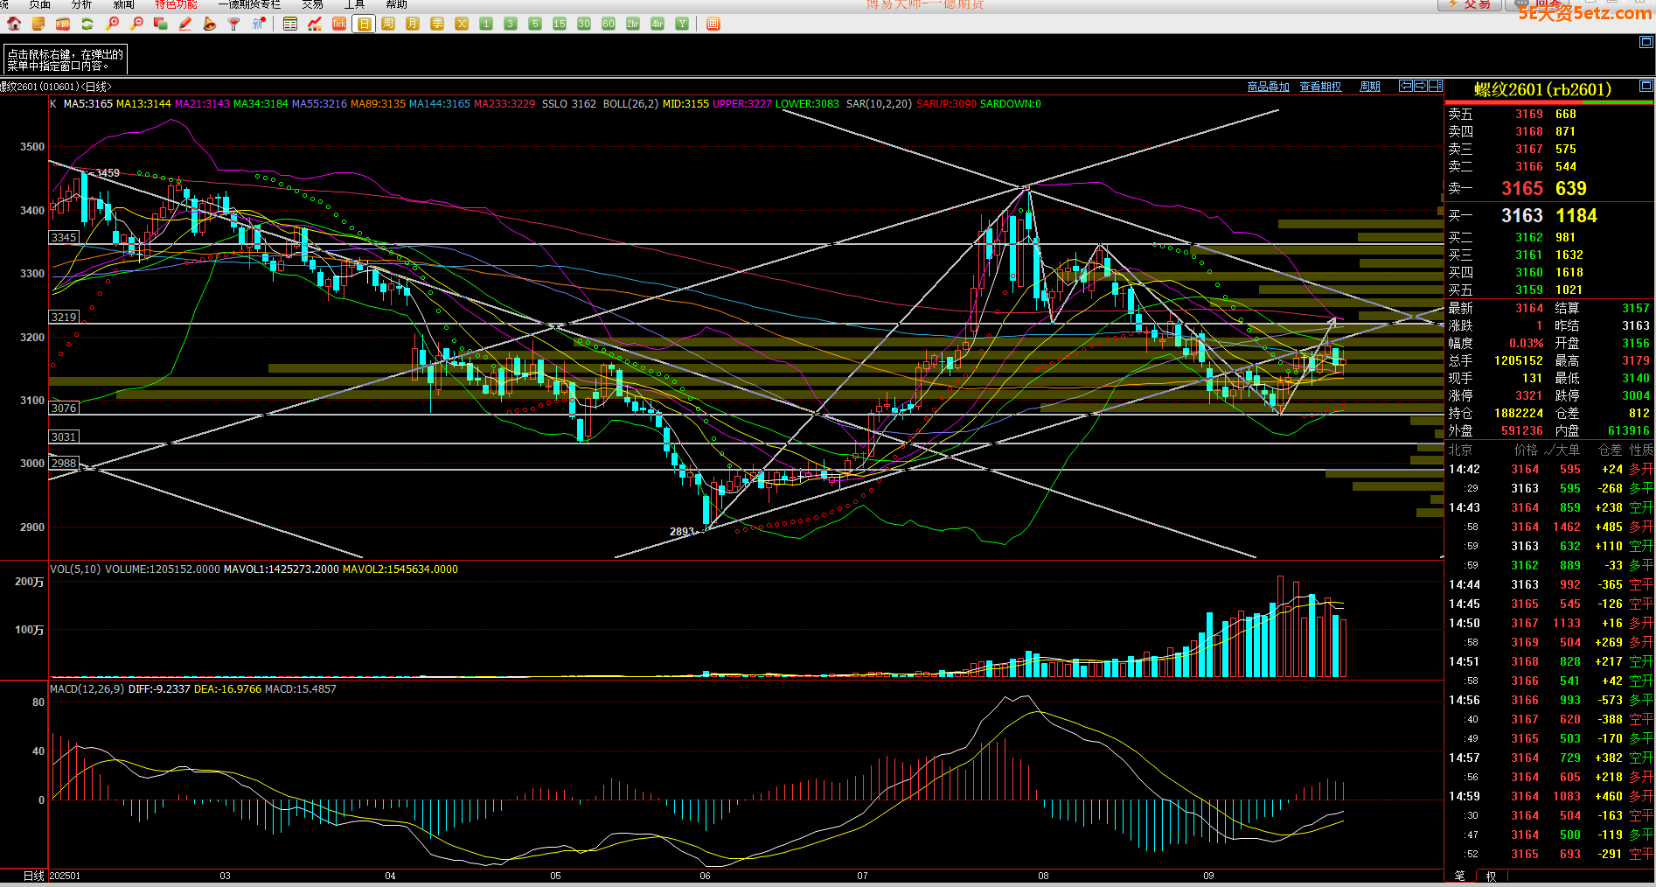Screen dimensions: 1656x887
Task: Maximize the 螺纹2601 quote panel
Action: pos(1646,86)
